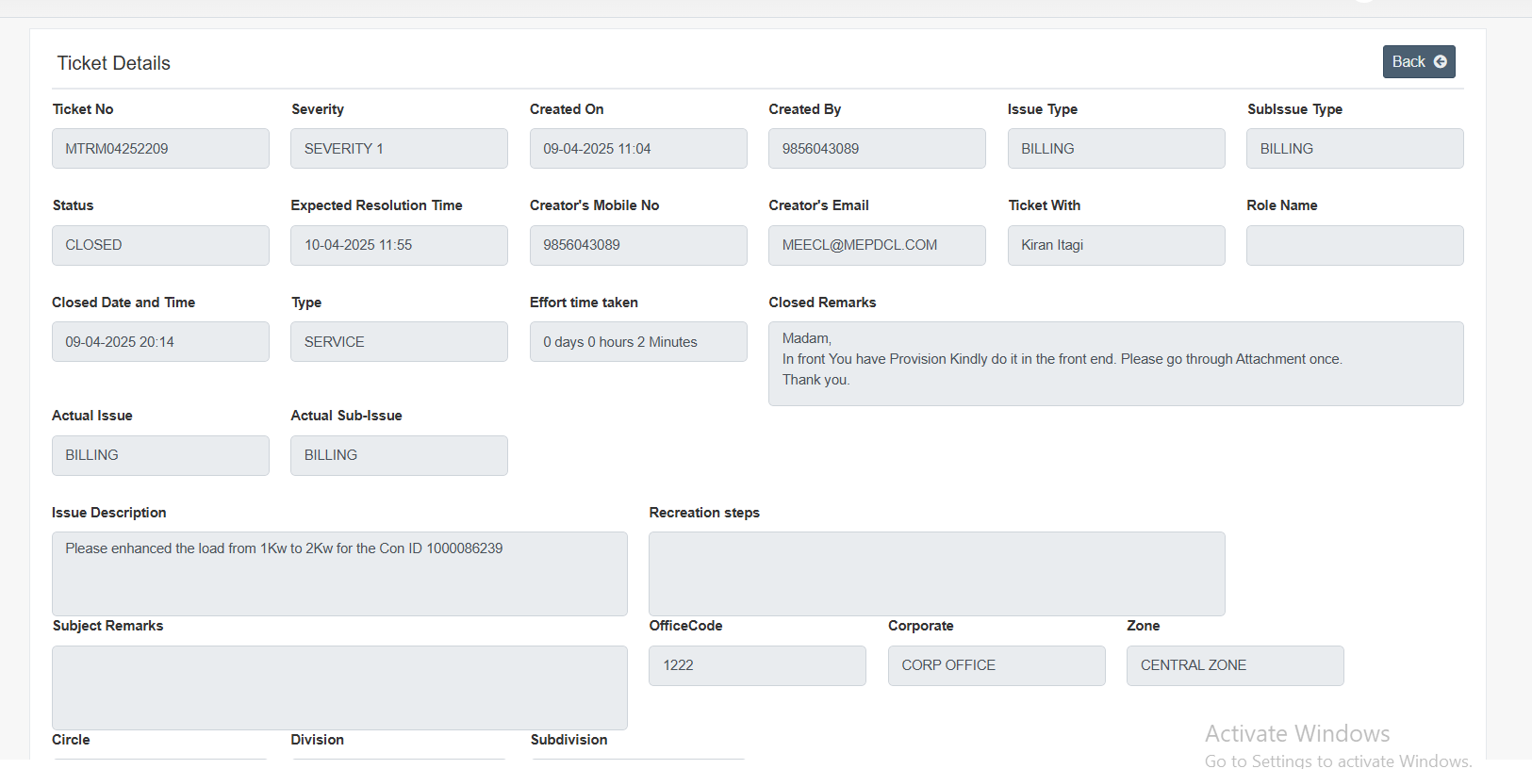
Task: Select the Zone field showing CENTRAL ZONE
Action: click(x=1235, y=665)
